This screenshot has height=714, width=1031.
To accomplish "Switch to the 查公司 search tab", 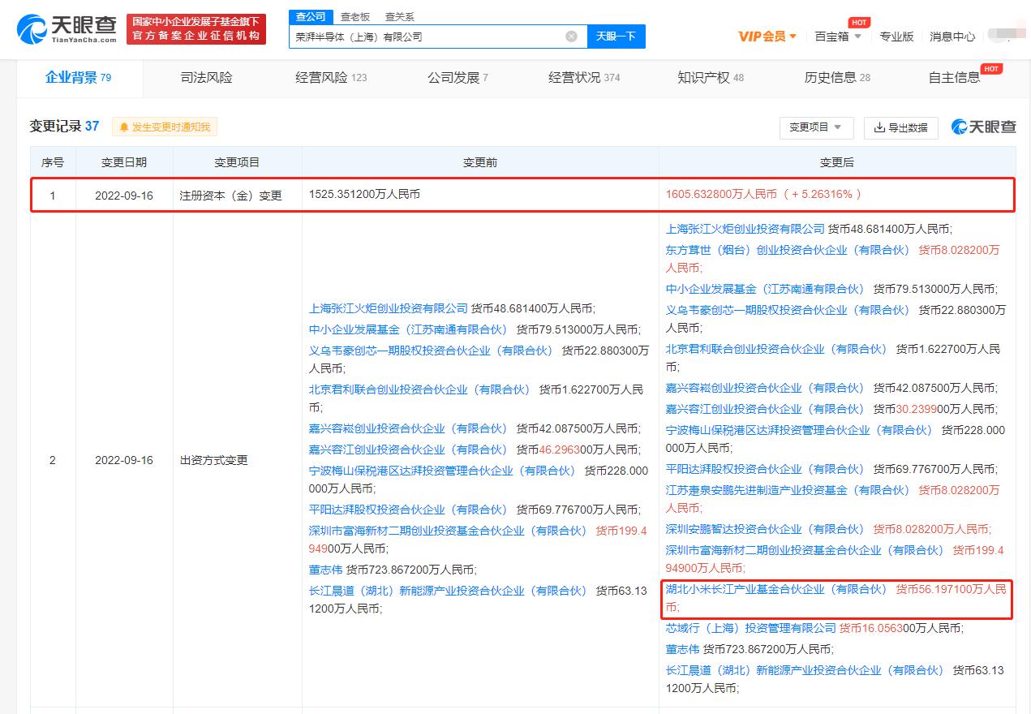I will tap(310, 16).
